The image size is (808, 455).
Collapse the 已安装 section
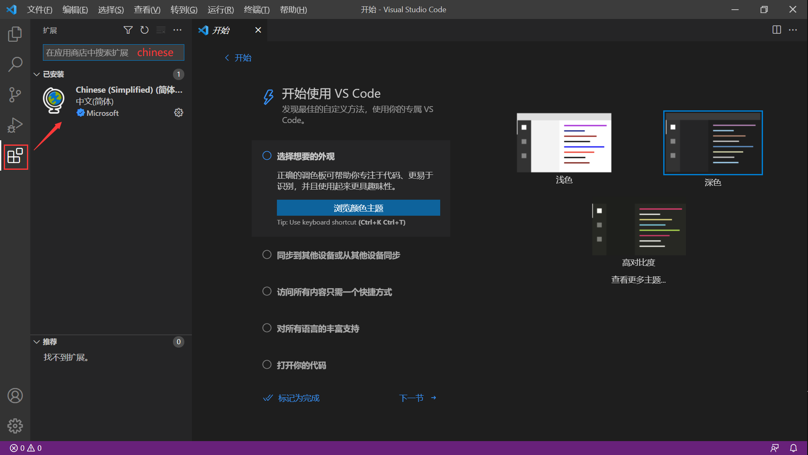[37, 74]
